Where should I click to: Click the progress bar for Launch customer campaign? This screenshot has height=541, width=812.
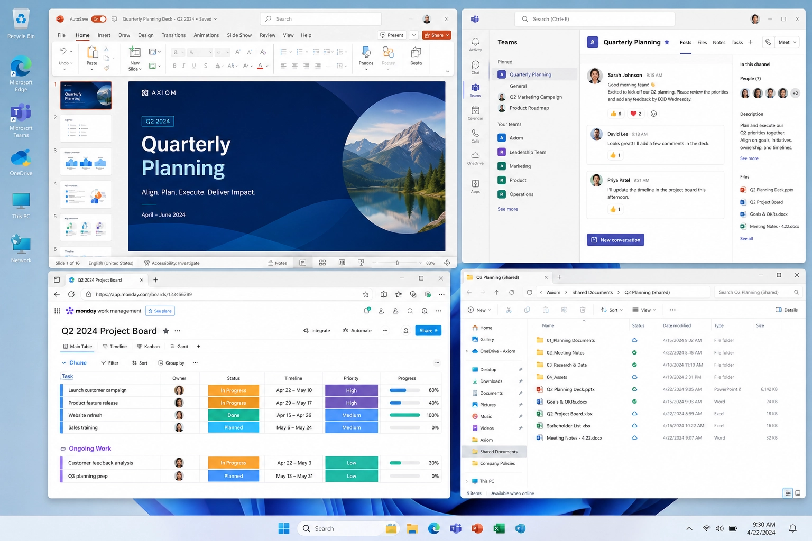pos(405,390)
